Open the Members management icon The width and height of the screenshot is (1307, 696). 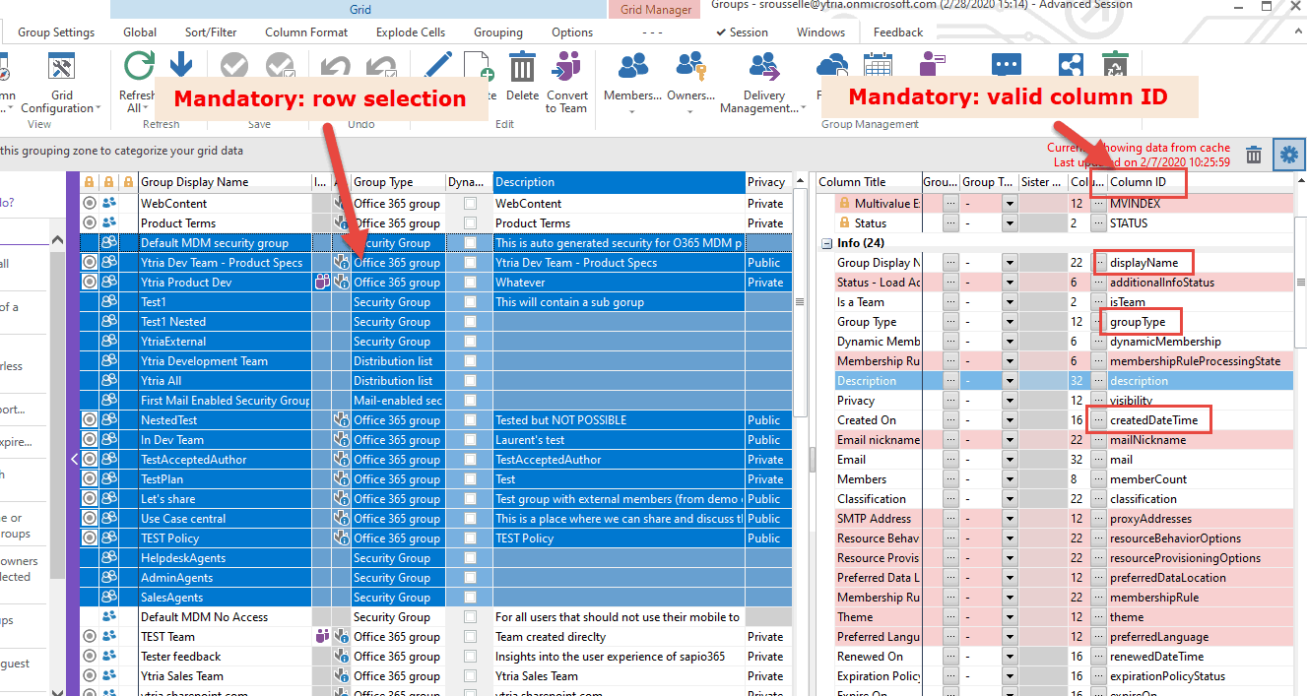click(x=632, y=68)
